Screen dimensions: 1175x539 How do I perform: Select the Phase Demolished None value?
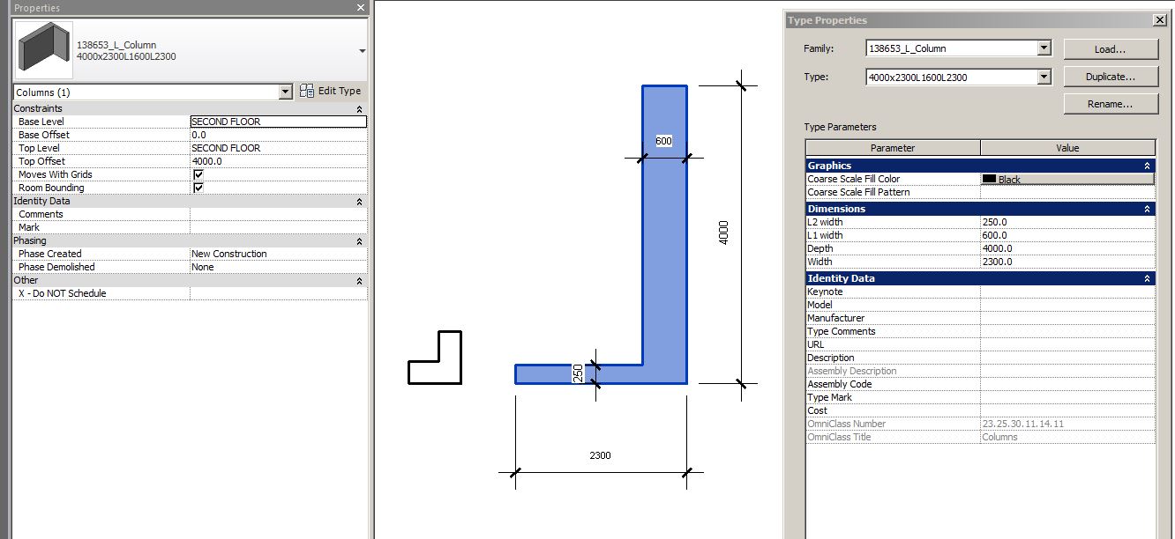tap(278, 267)
